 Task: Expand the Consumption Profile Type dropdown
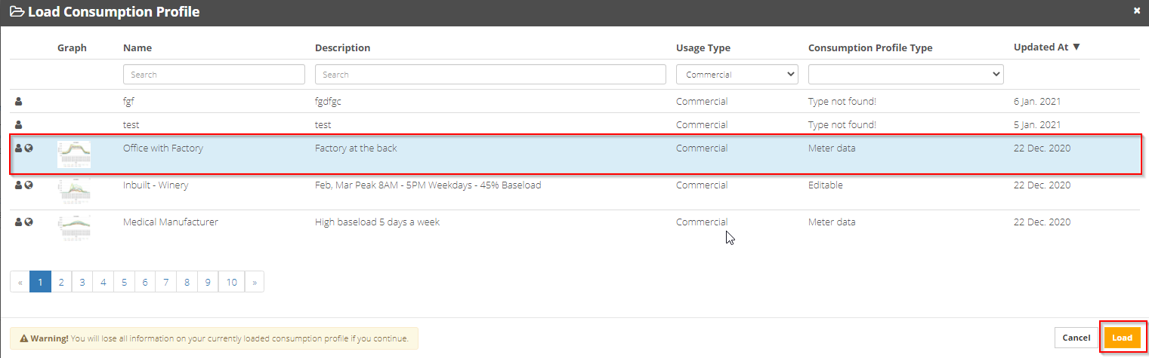pyautogui.click(x=906, y=74)
